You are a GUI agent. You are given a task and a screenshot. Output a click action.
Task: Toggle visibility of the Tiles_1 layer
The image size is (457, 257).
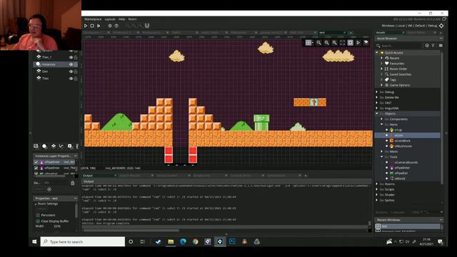[71, 57]
